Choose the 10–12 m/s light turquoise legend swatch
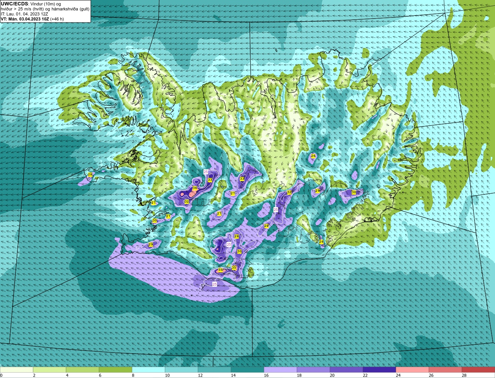 (x=181, y=369)
